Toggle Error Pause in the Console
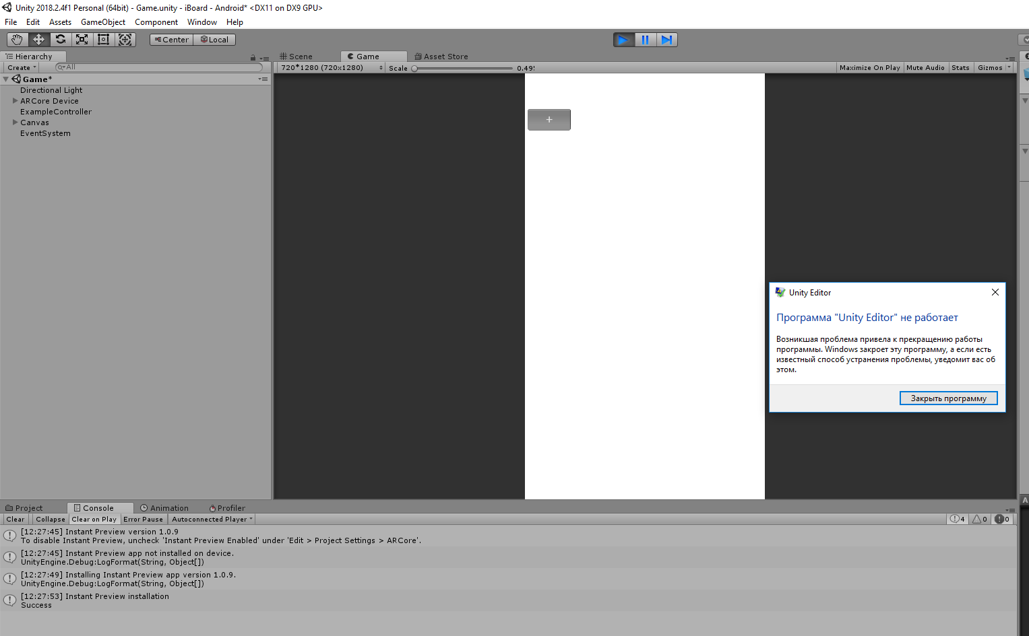The image size is (1029, 636). pyautogui.click(x=143, y=519)
